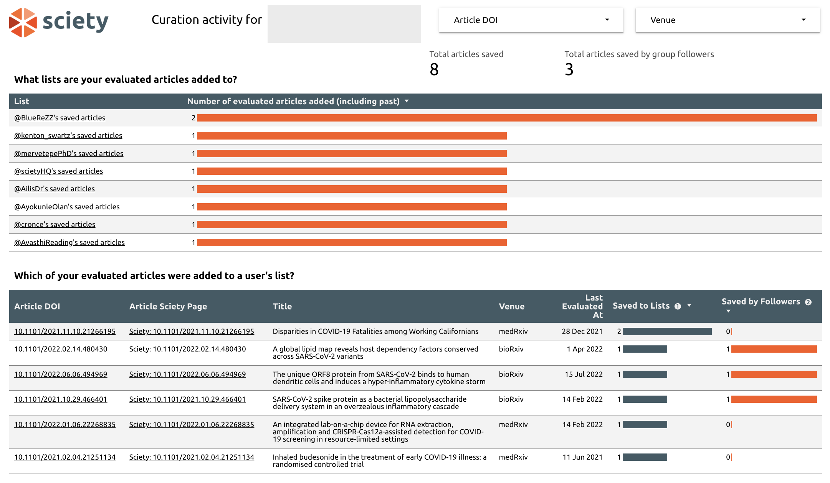Select the Article DOI column header
The width and height of the screenshot is (830, 483).
coord(37,306)
